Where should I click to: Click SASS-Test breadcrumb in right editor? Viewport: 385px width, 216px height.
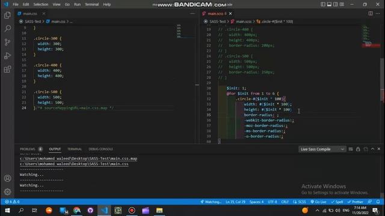[x=218, y=22]
